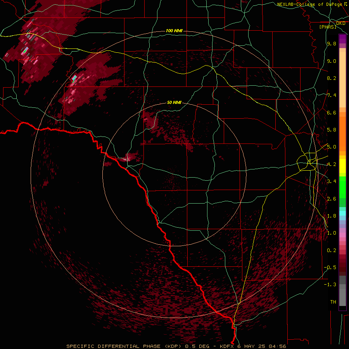
Task: Click the 100 NMI range ring label
Action: click(174, 31)
